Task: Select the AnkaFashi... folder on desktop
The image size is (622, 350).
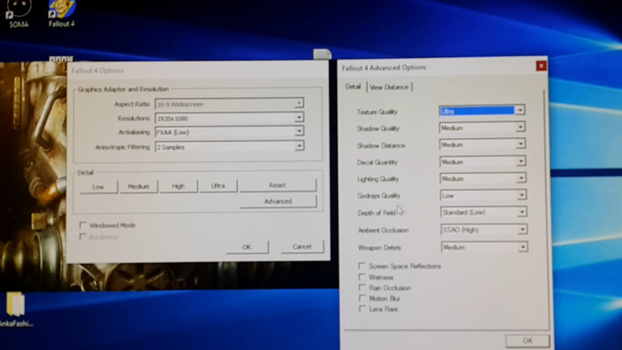Action: [x=16, y=309]
